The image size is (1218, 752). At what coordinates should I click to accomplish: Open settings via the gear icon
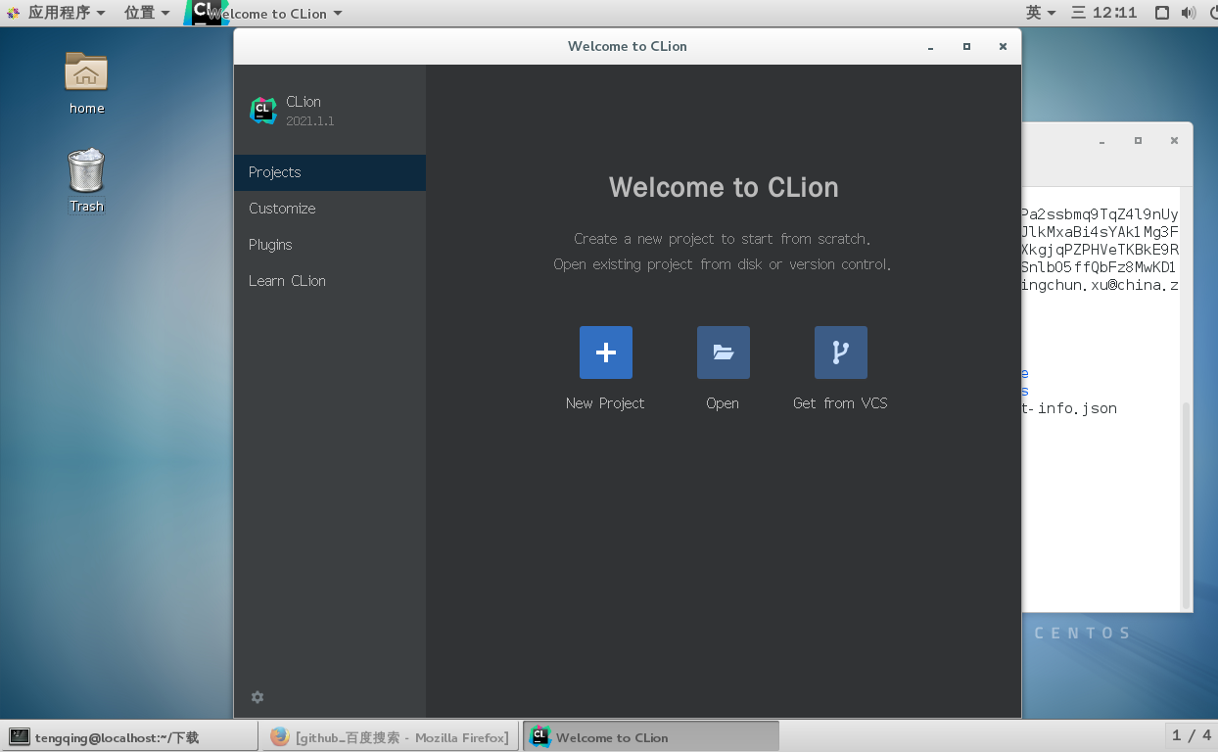pos(257,696)
